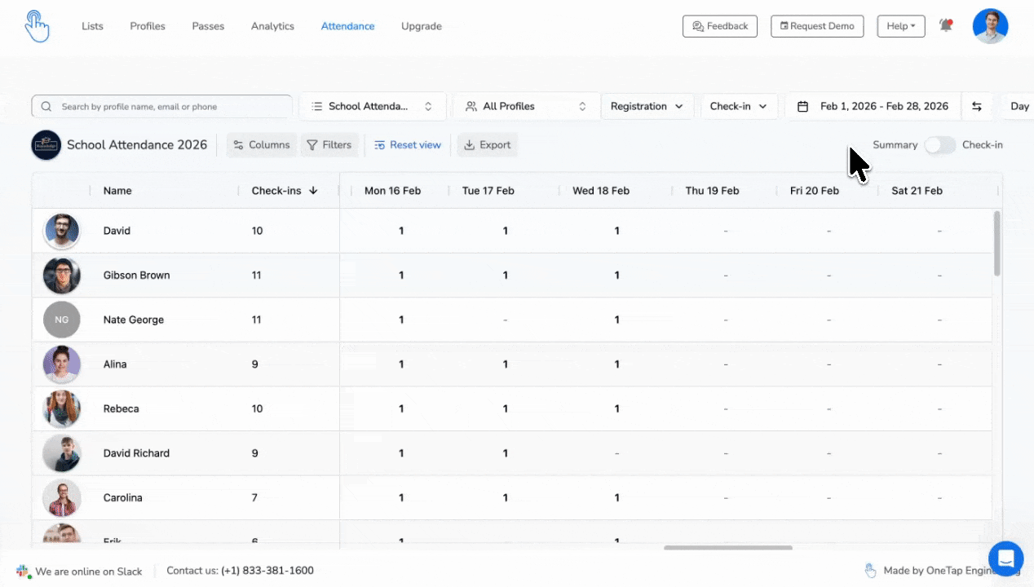Open the chat support bubble
1034x587 pixels.
pyautogui.click(x=1005, y=558)
